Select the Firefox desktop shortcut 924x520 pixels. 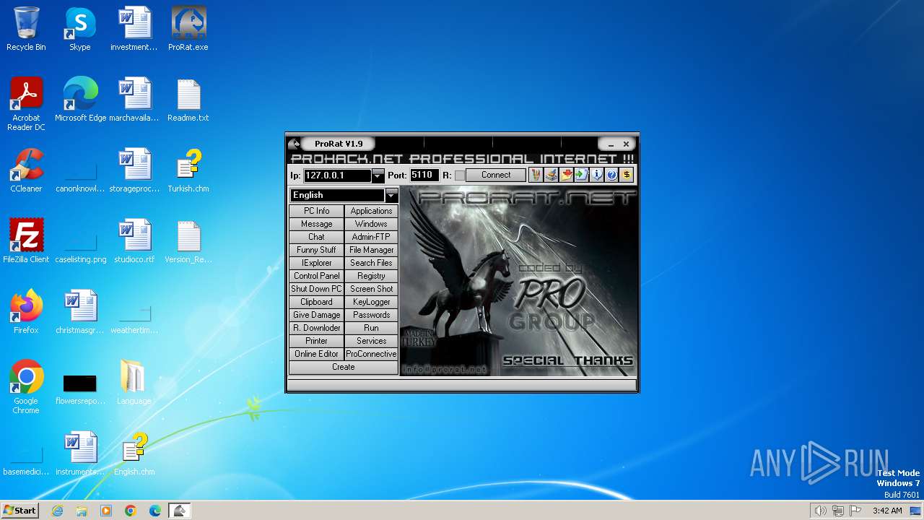coord(26,312)
